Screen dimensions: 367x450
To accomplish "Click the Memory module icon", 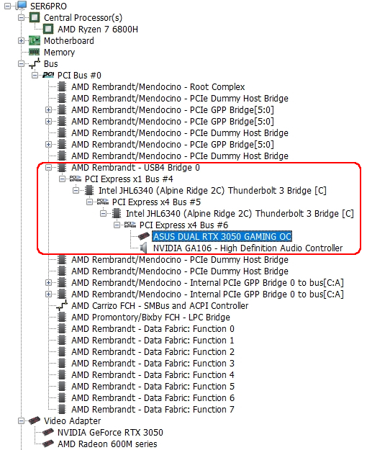I will [x=35, y=52].
